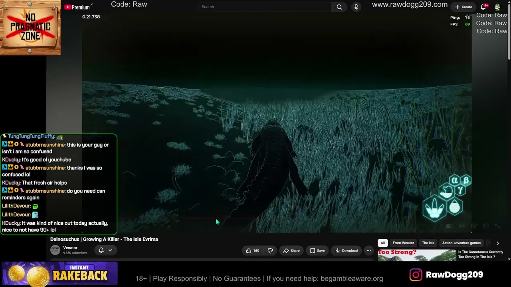Image resolution: width=511 pixels, height=287 pixels.
Task: Open Venator's channel avatar
Action: click(x=55, y=250)
